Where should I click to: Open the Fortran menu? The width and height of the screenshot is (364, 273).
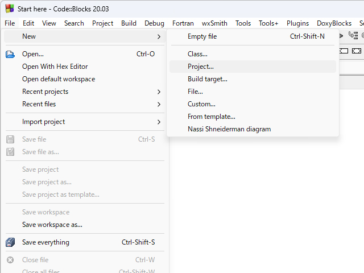[x=183, y=23]
